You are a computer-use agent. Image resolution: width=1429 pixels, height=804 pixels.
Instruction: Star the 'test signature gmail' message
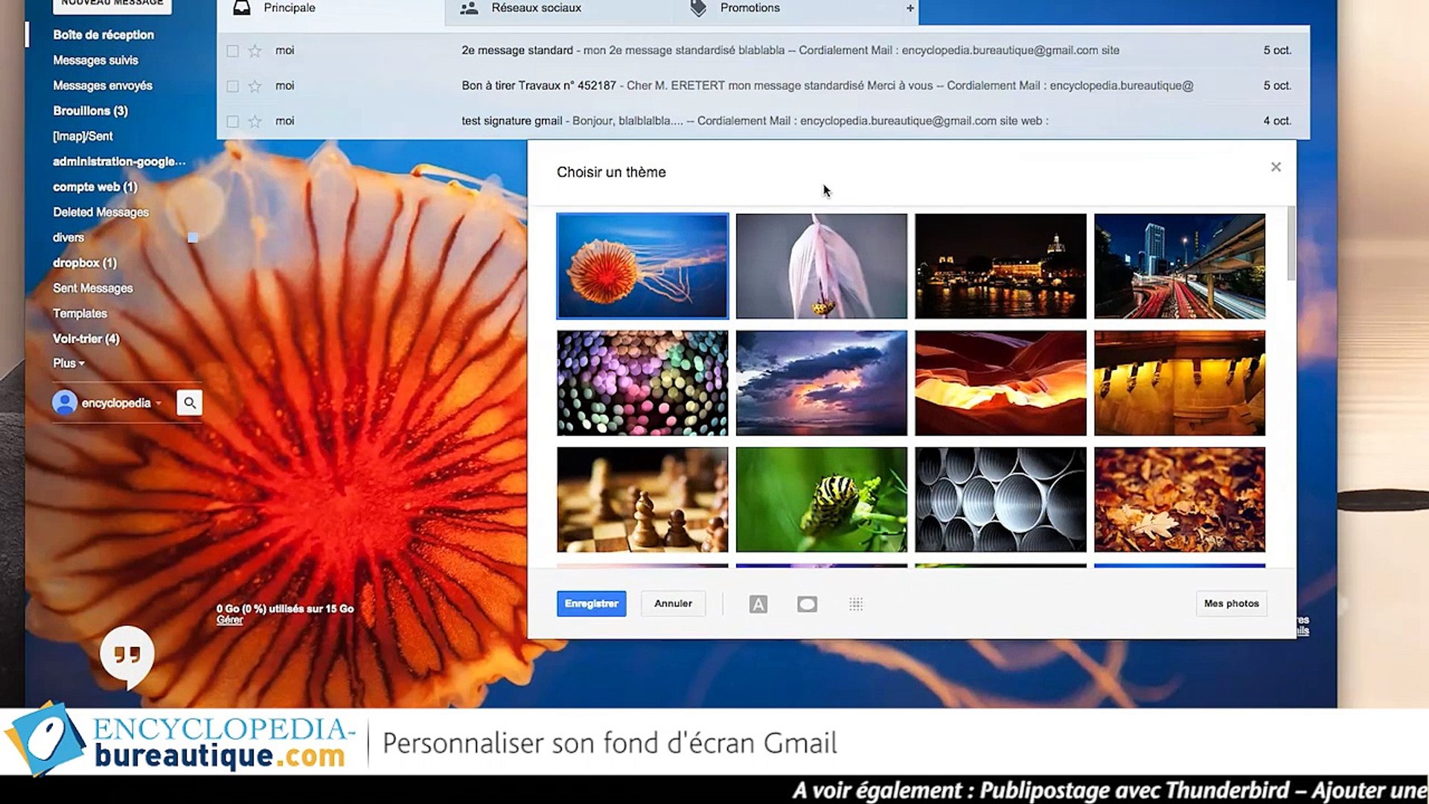[x=254, y=121]
